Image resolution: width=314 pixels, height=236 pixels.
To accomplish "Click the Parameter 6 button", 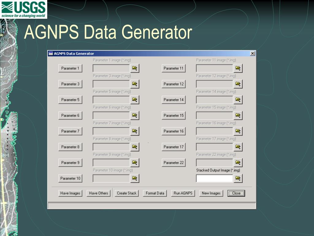I will click(70, 116).
